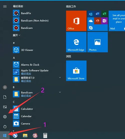Open Skype from the tile group

pos(91,28)
